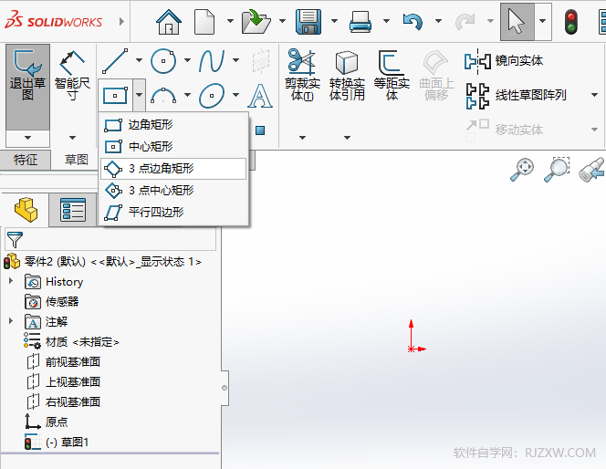Select the 传感器 sensors tree item

tap(52, 302)
